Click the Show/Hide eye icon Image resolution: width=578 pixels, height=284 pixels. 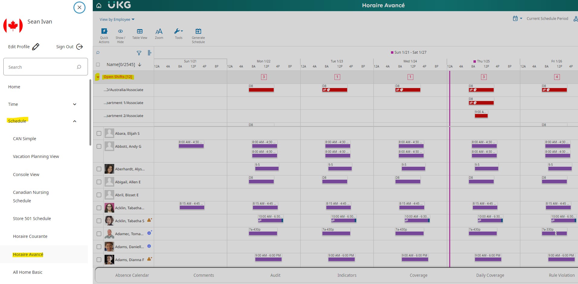click(x=120, y=31)
